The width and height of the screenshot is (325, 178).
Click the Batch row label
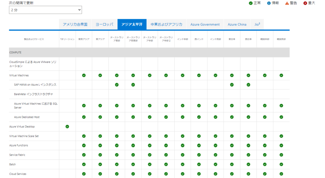13,164
